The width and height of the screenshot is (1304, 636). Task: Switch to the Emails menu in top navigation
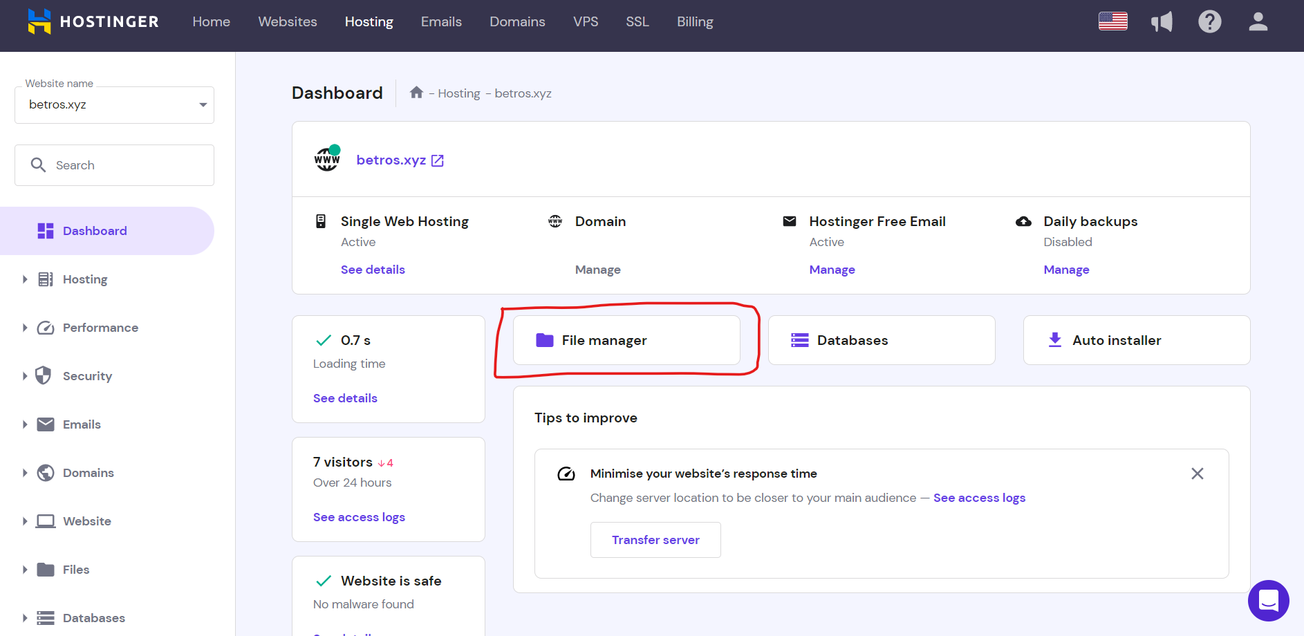click(x=440, y=21)
